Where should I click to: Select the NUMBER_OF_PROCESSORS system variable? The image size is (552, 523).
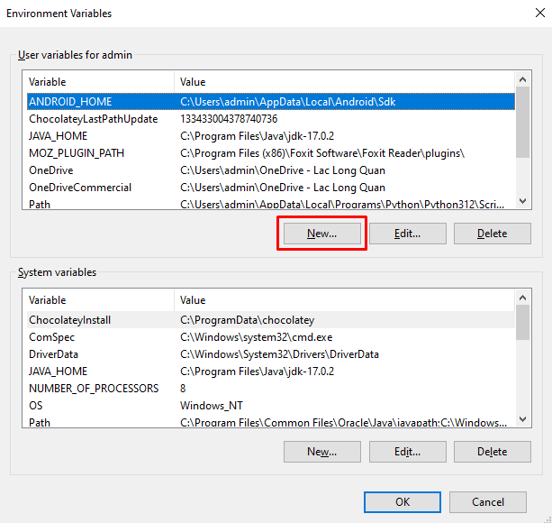[x=271, y=389]
